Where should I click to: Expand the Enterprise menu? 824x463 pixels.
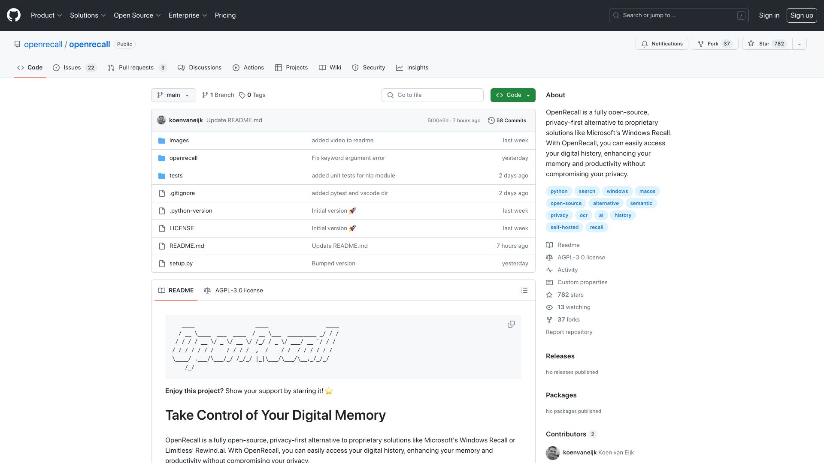(x=188, y=15)
